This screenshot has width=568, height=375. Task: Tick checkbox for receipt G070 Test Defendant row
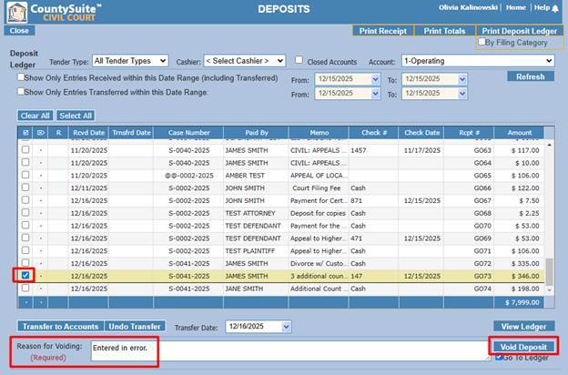pos(25,225)
